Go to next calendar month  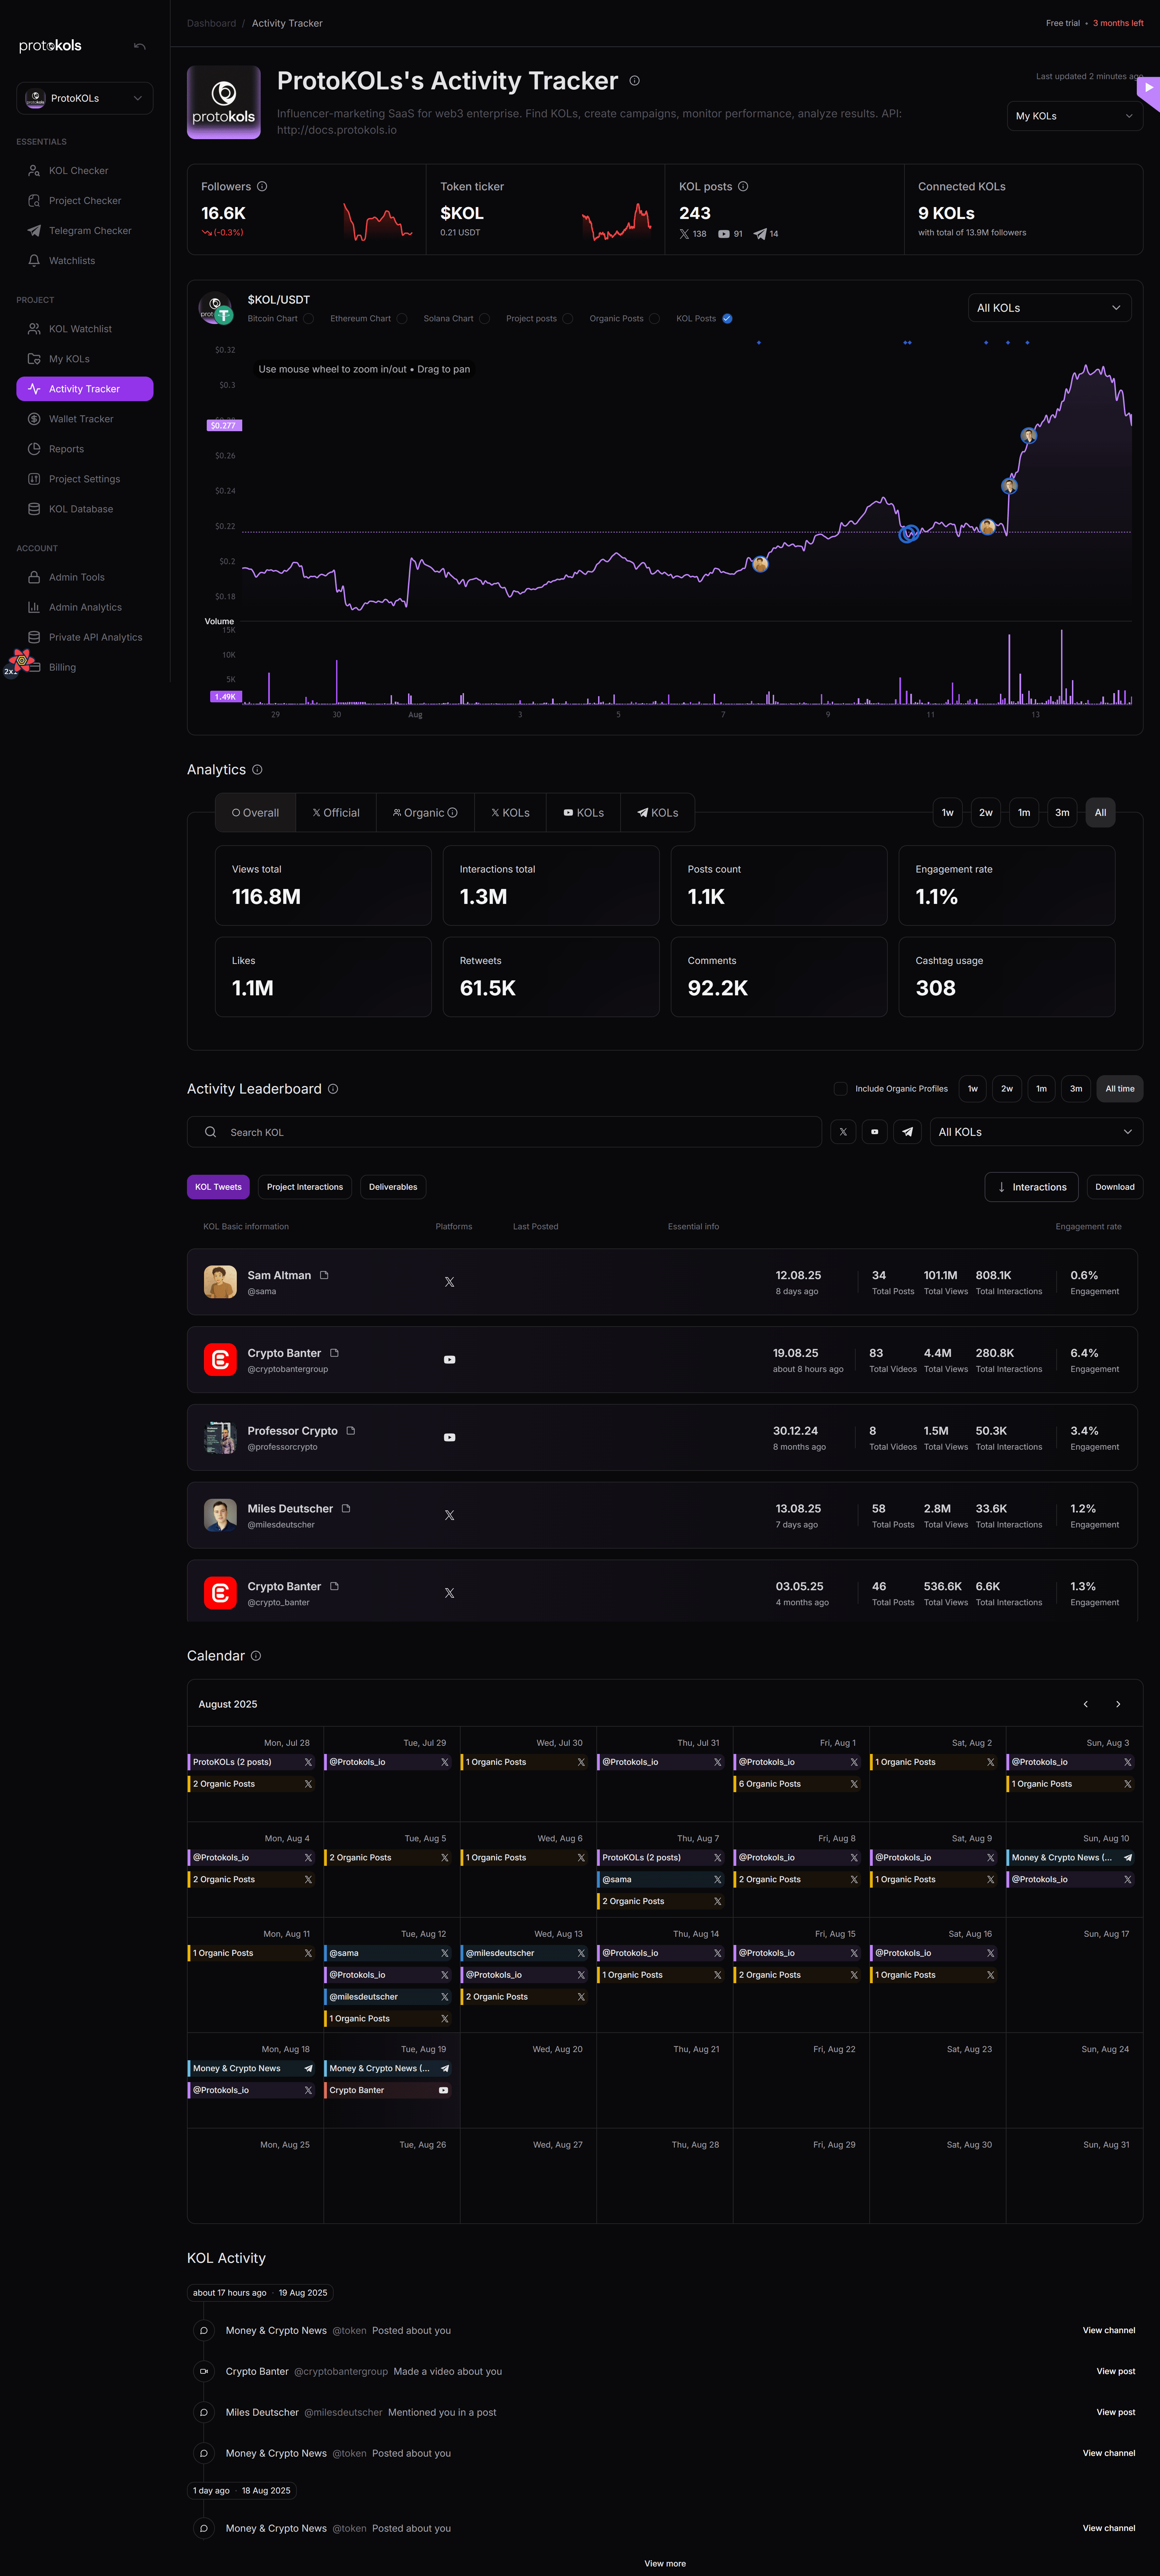(1118, 1704)
